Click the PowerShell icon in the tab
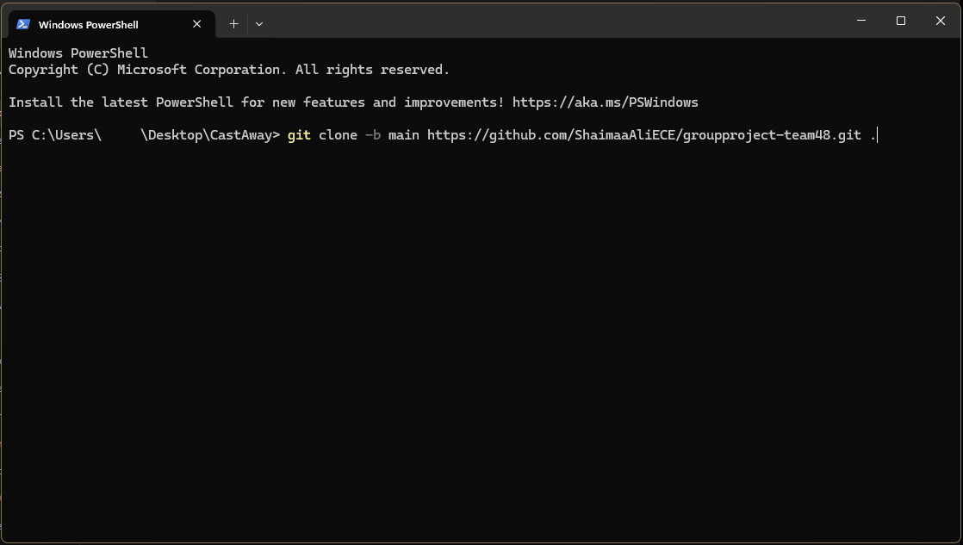The height and width of the screenshot is (545, 963). 23,24
